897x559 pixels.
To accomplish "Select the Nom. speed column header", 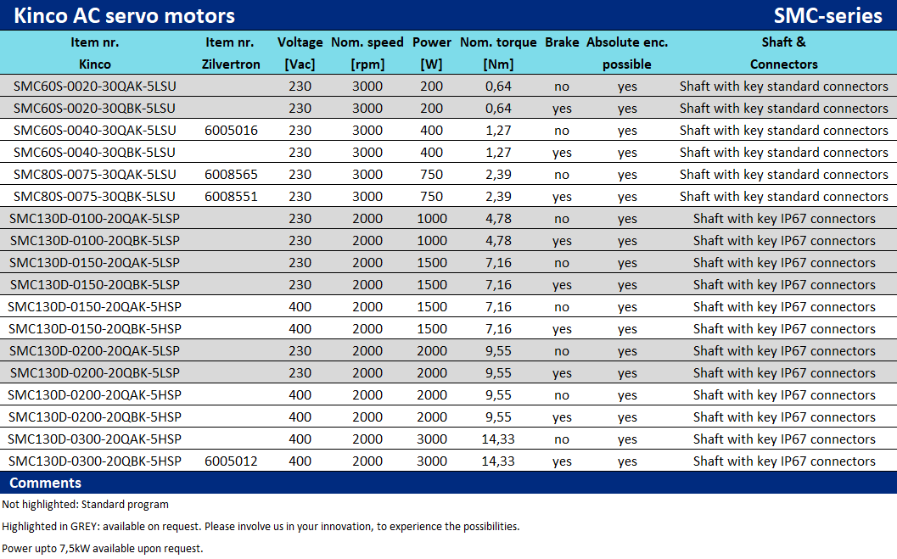I will point(367,53).
